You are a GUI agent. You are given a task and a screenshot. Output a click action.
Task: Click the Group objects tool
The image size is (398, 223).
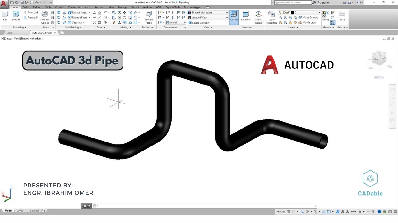(326, 15)
